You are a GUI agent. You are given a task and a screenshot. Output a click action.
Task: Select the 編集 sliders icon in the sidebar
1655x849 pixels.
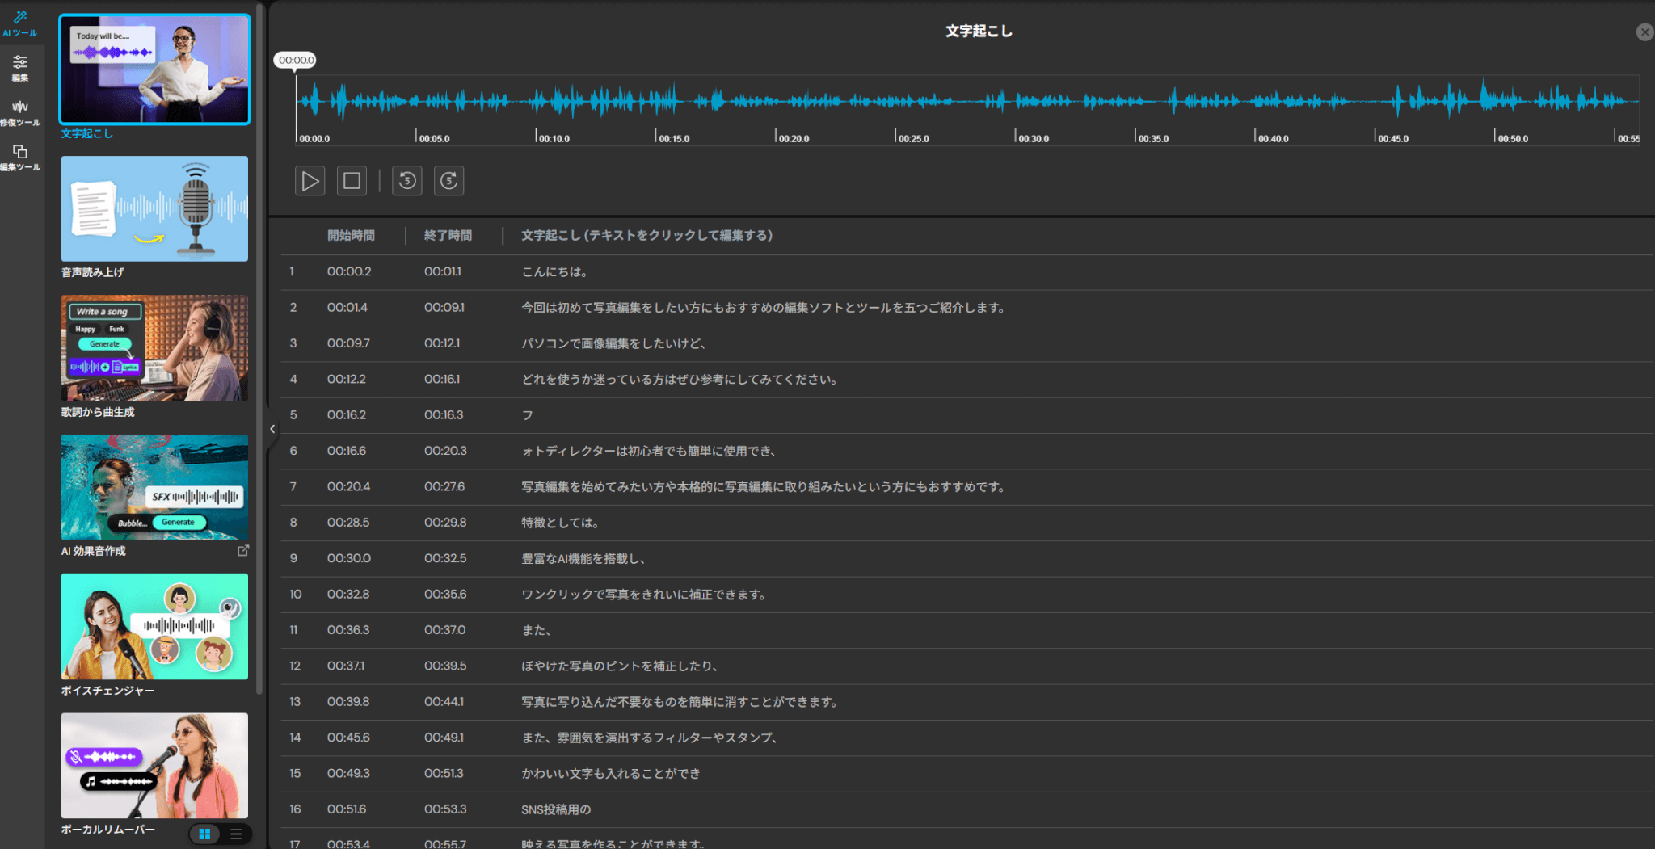pyautogui.click(x=20, y=67)
